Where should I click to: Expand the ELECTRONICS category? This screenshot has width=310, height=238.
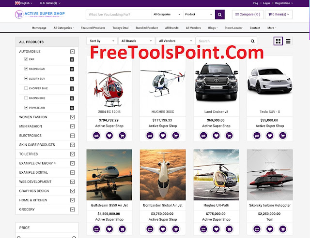(72, 136)
